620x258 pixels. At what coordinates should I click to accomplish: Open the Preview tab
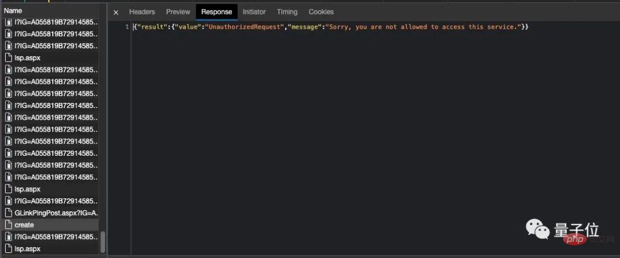tap(178, 12)
